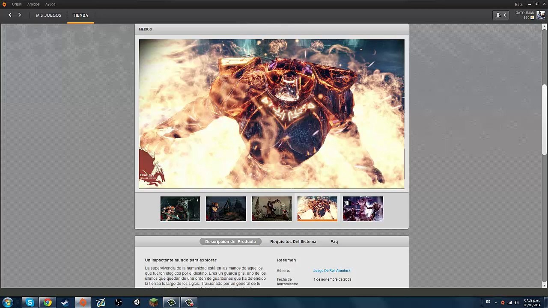
Task: Launch Google Chrome from taskbar
Action: 48,303
